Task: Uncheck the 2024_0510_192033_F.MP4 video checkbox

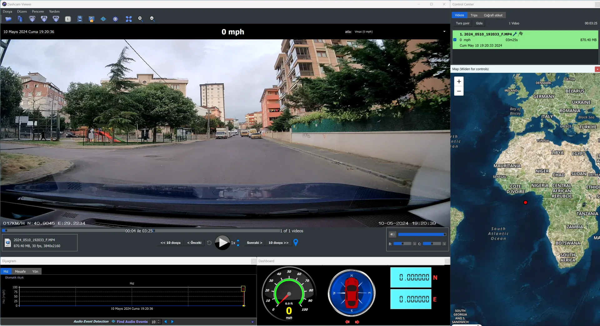Action: pyautogui.click(x=455, y=40)
